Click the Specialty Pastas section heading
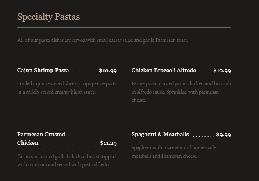Image resolution: width=259 pixels, height=181 pixels. (x=48, y=17)
